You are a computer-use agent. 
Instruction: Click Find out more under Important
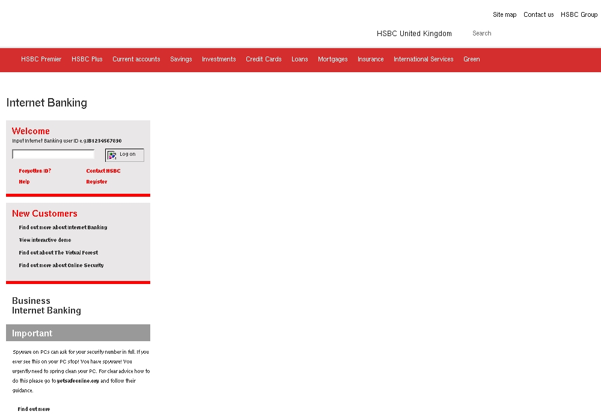tap(34, 409)
